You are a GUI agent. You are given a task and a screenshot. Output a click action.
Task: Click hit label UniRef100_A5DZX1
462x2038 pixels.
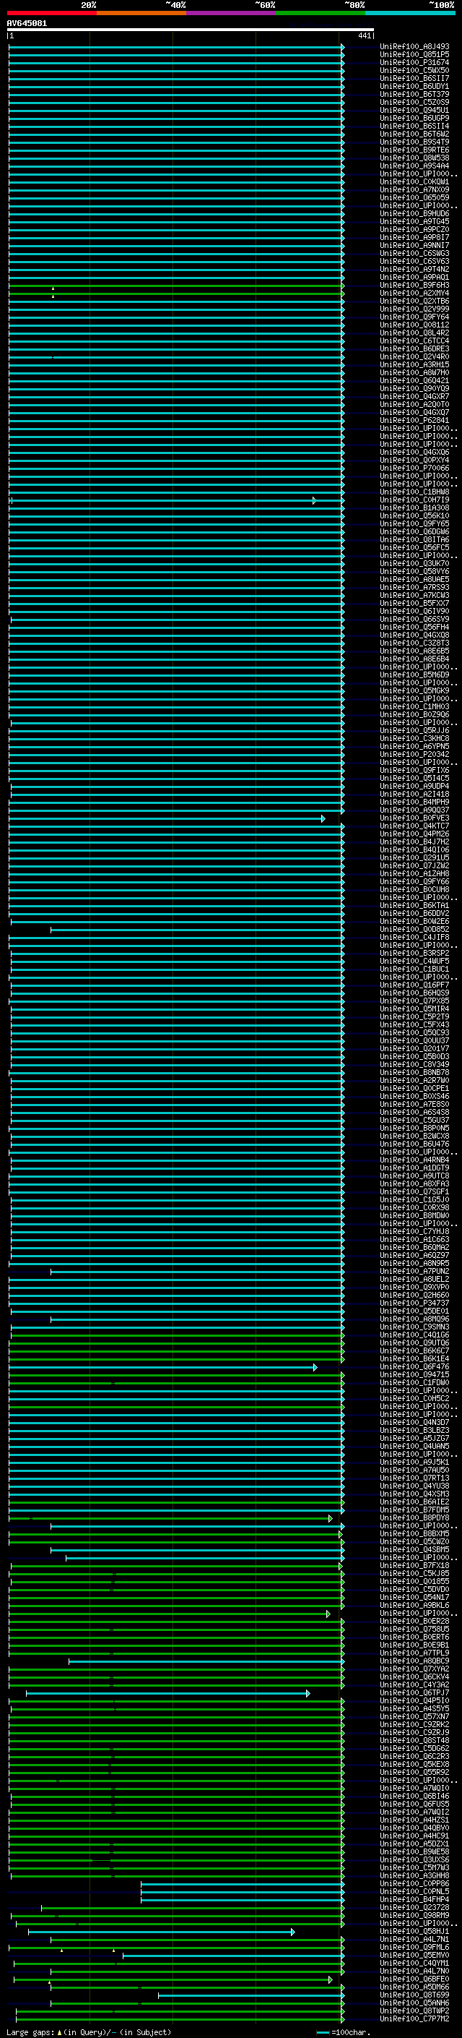(414, 1844)
